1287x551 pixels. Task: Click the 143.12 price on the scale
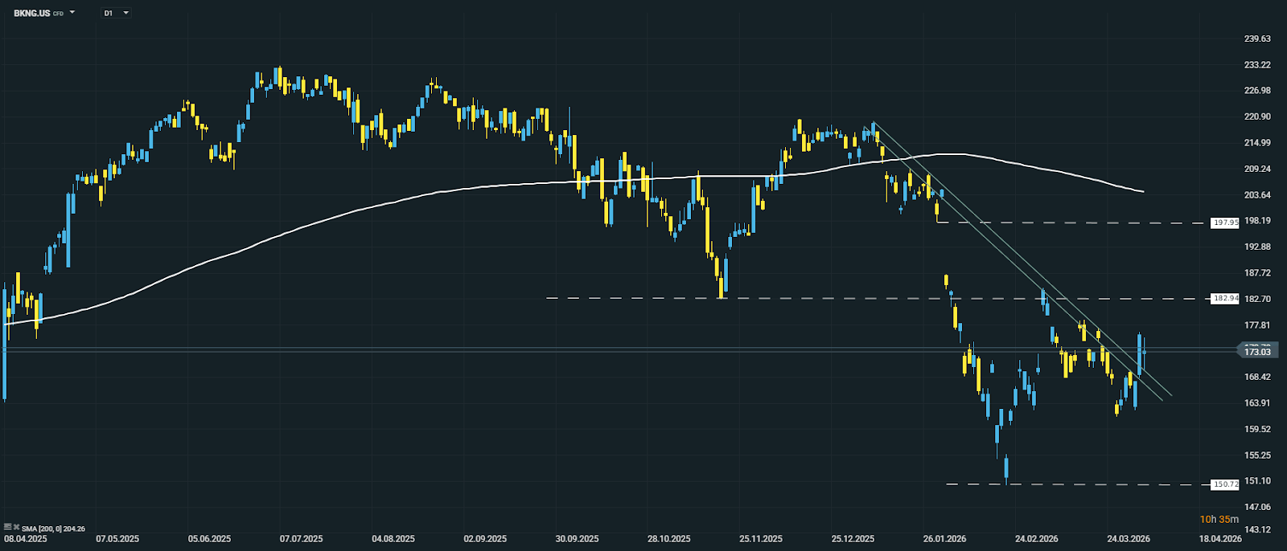1257,529
